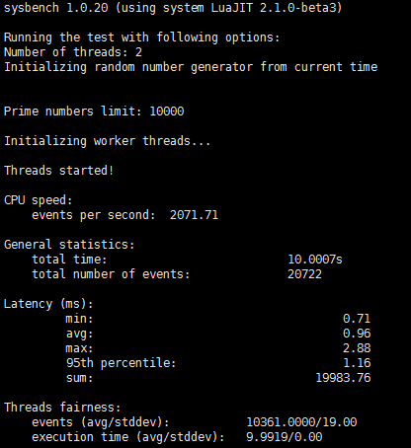Viewport: 411px width, 448px height.
Task: Click the total time value 10.0007s
Action: pos(315,260)
